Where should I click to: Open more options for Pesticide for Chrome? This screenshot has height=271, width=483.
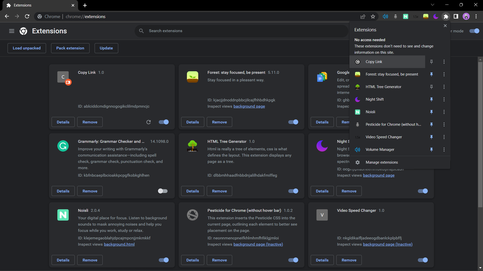pyautogui.click(x=444, y=124)
